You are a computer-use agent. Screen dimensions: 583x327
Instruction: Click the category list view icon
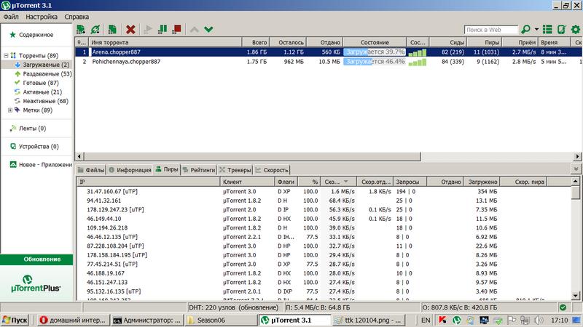(547, 29)
